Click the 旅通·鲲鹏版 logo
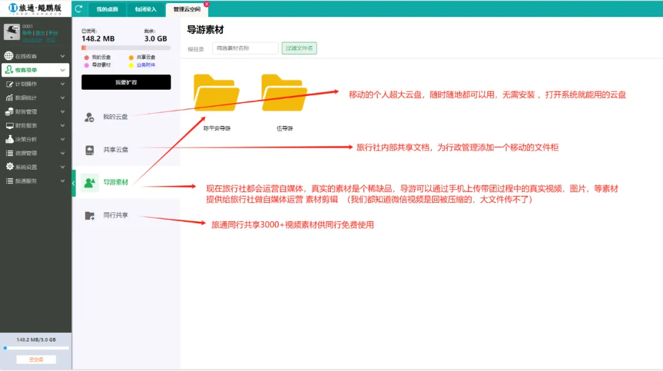 coord(35,9)
